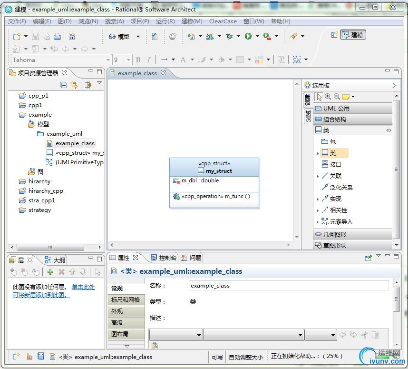
Task: Select the 实现 realization palette tool
Action: tap(332, 199)
